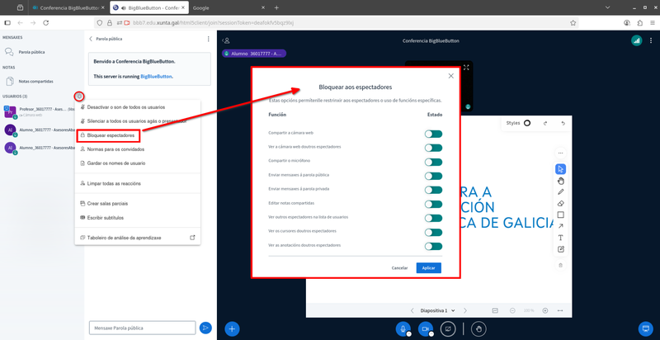Select the eraser tool in whiteboard toolbar

[561, 203]
